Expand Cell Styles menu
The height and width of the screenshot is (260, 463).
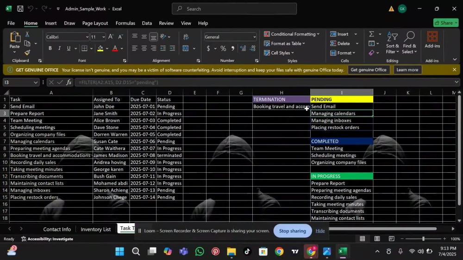point(279,53)
